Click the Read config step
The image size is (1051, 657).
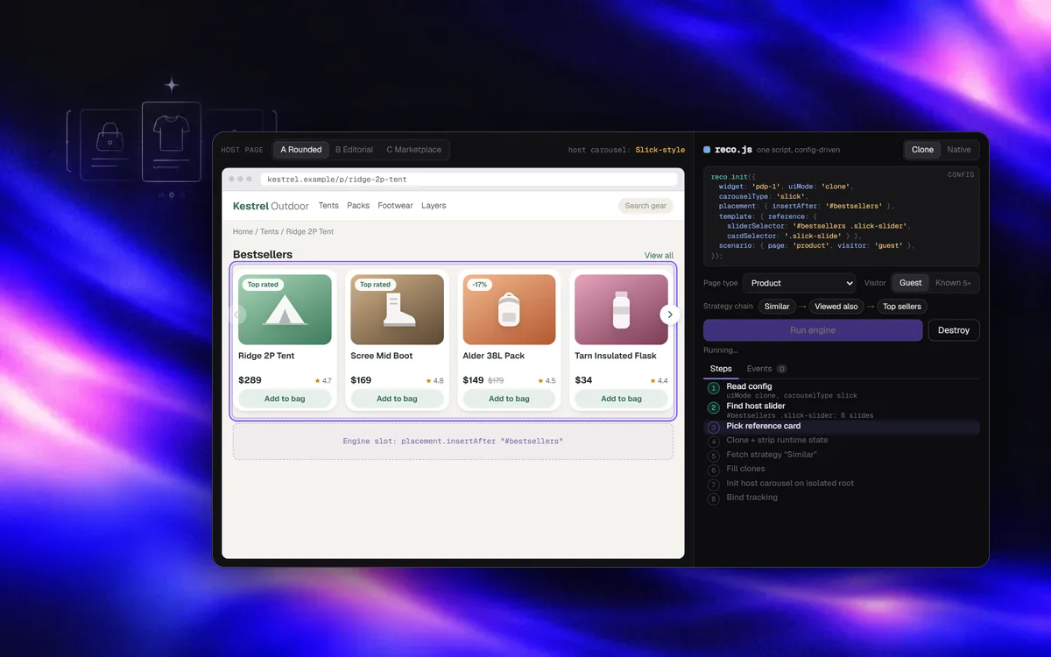[x=841, y=390]
